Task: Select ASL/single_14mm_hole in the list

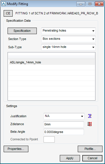Action: pos(51,63)
